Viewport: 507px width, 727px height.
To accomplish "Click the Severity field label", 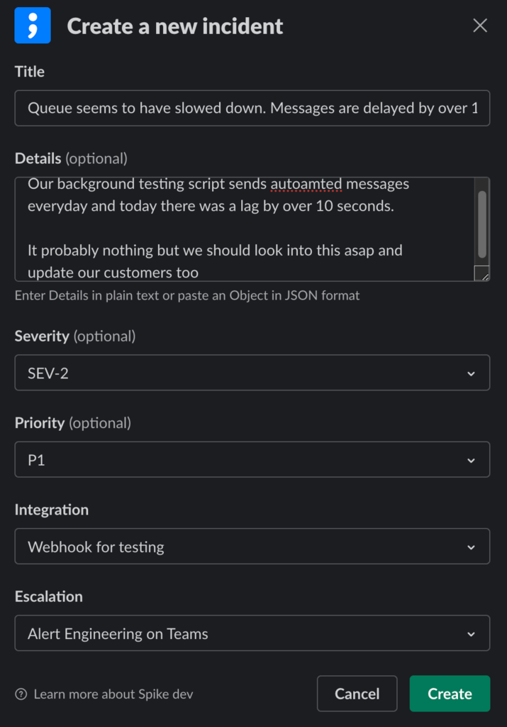I will 42,336.
